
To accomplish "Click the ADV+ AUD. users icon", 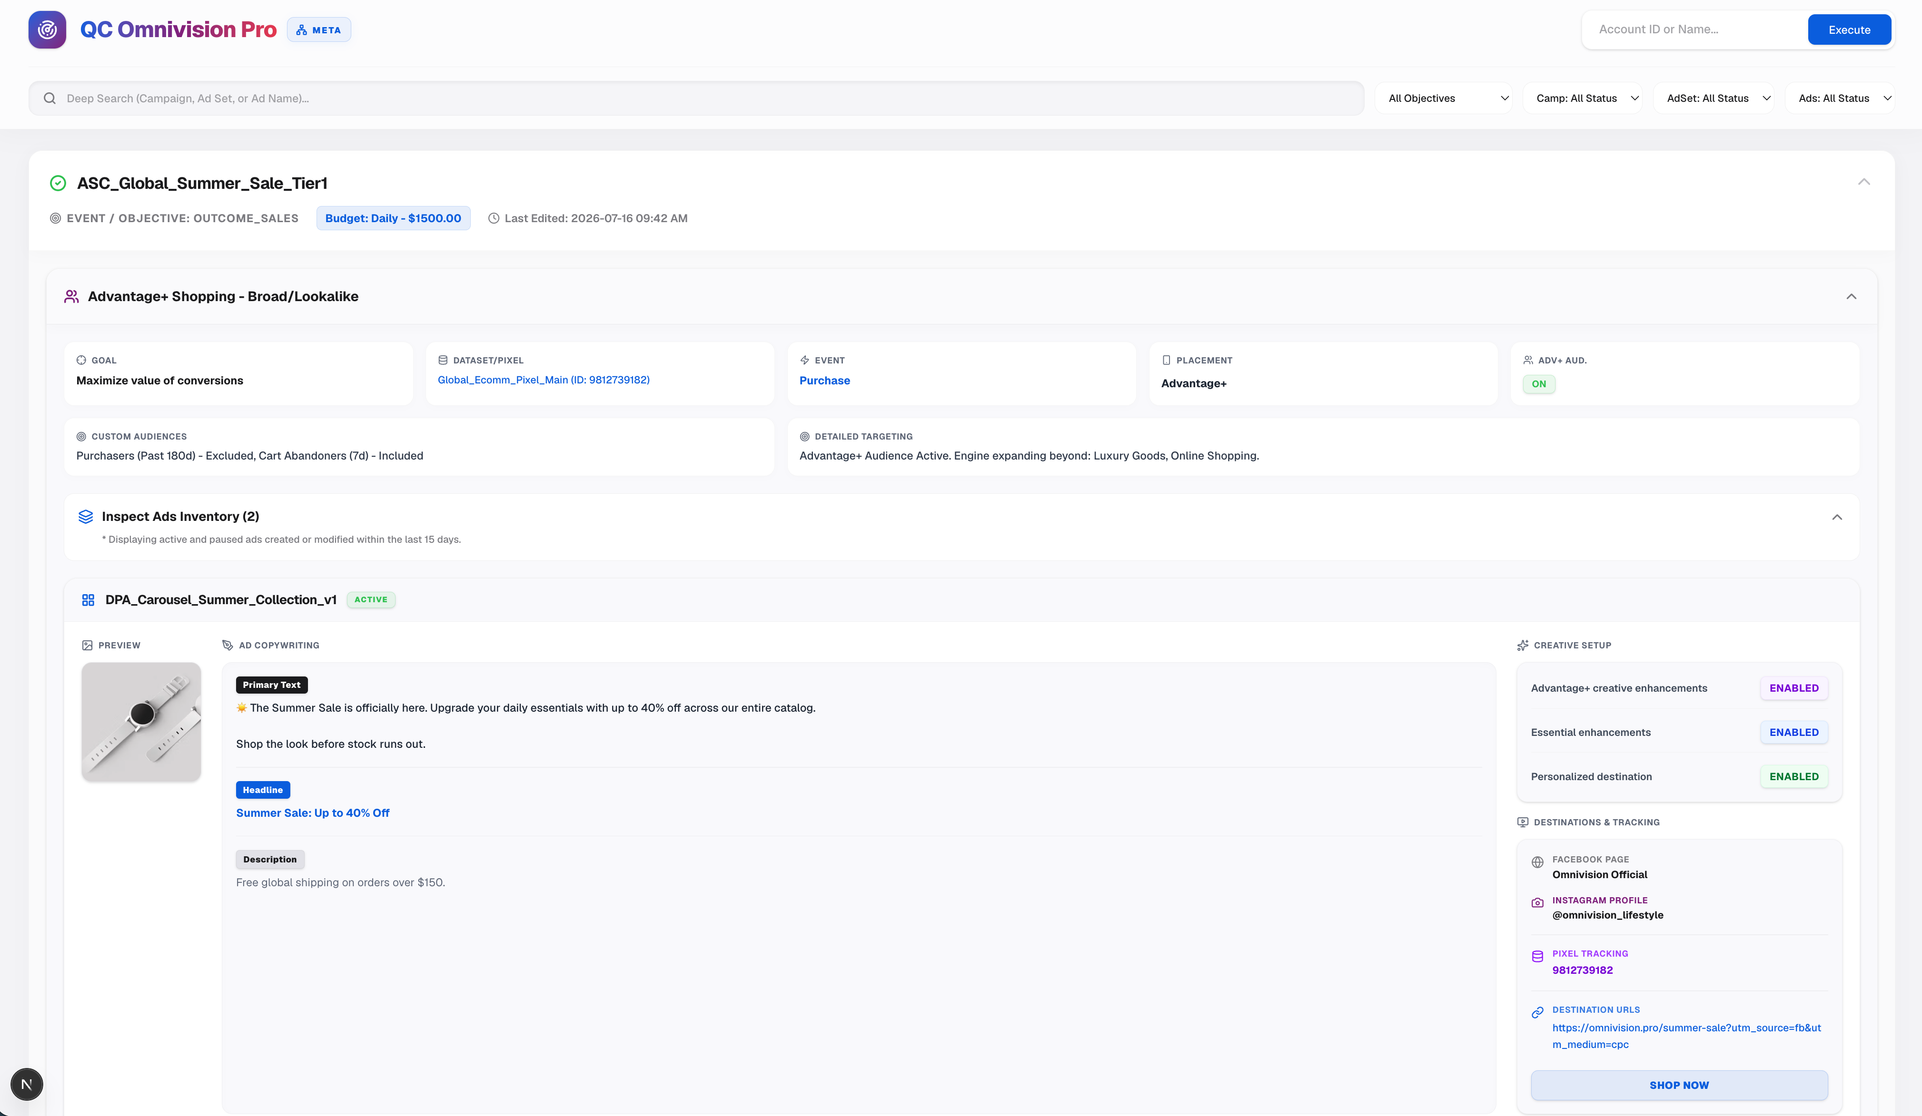I will (x=1528, y=360).
